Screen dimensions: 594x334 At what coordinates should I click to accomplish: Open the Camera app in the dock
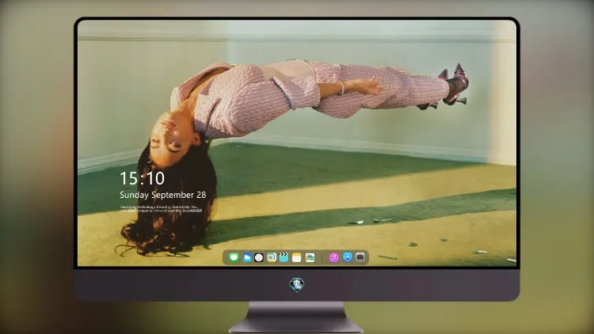click(x=360, y=257)
